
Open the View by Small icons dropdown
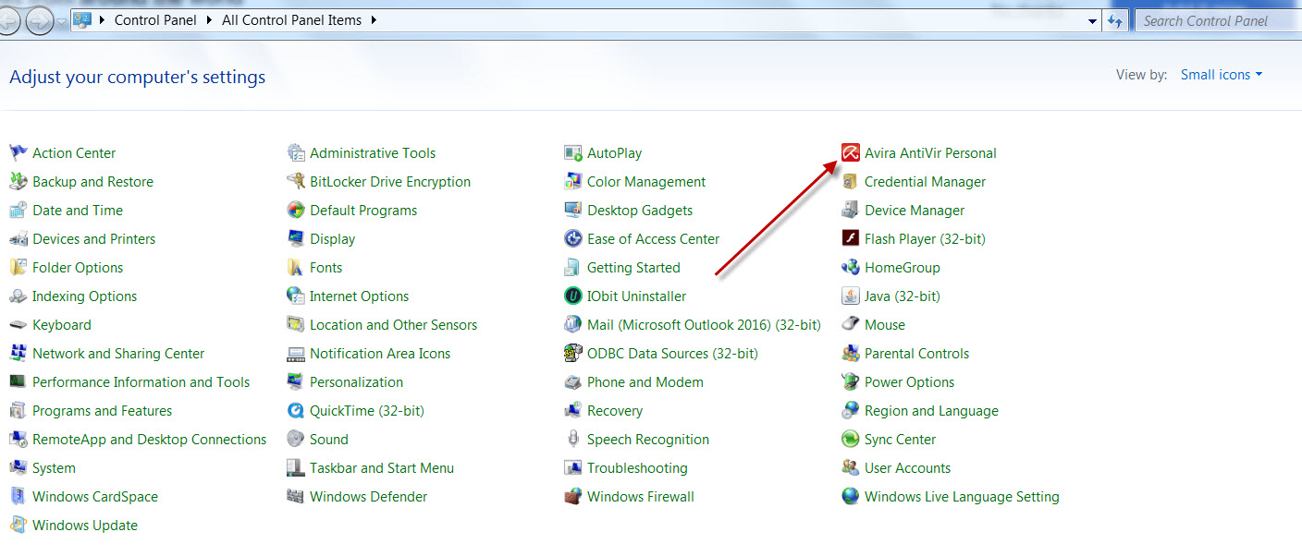(1222, 75)
